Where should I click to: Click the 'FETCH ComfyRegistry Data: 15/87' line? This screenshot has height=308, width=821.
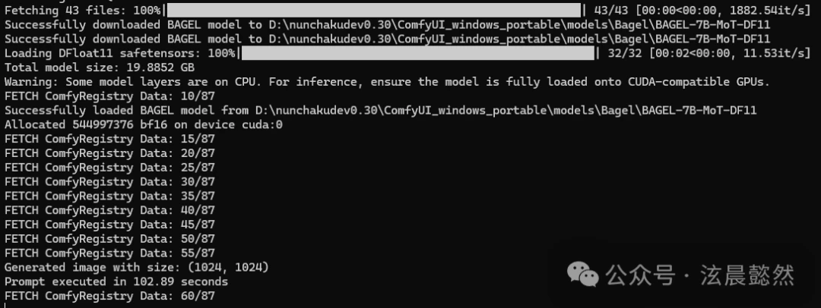tap(109, 139)
